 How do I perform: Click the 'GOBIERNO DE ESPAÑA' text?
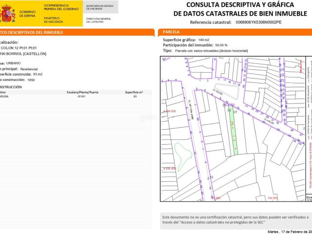point(27,14)
